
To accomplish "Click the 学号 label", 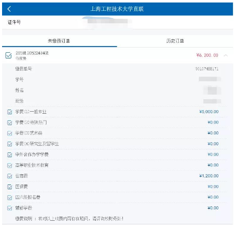I will pyautogui.click(x=19, y=80).
